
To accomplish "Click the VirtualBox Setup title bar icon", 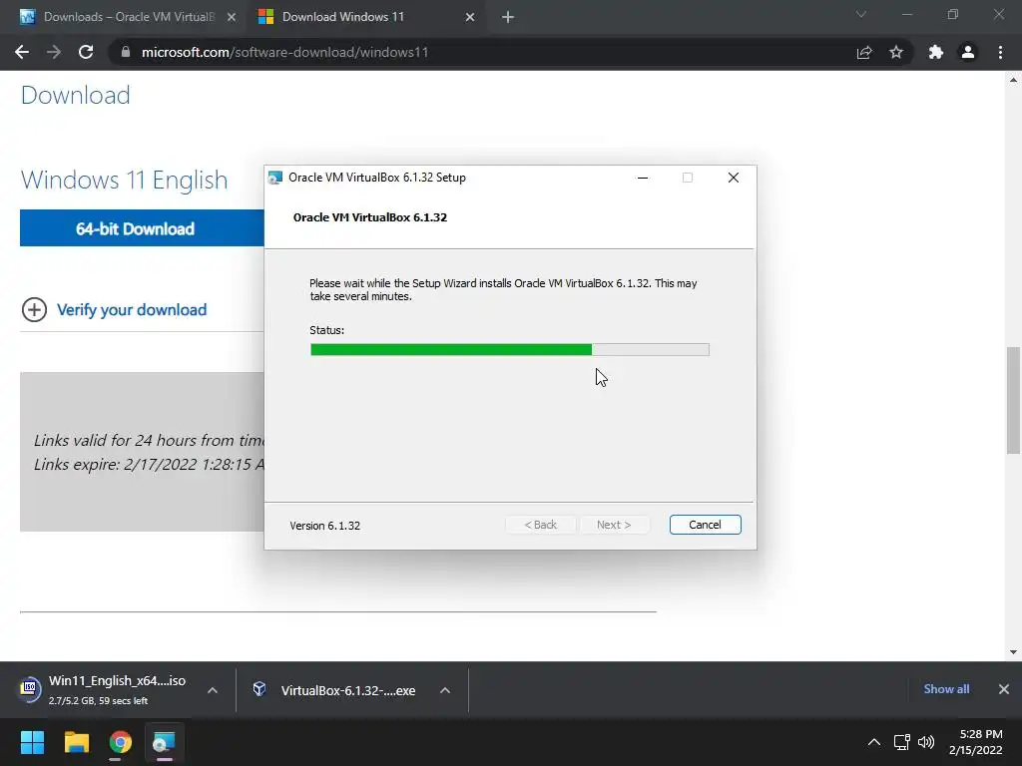I will click(x=275, y=178).
